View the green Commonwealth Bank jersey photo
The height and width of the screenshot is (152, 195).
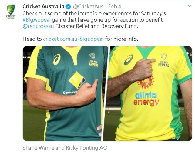65,93
